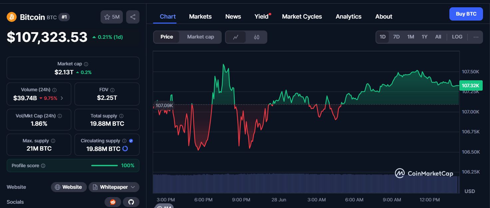
Task: Click the 1.86% Vol/Mkt Cap value
Action: coord(39,124)
